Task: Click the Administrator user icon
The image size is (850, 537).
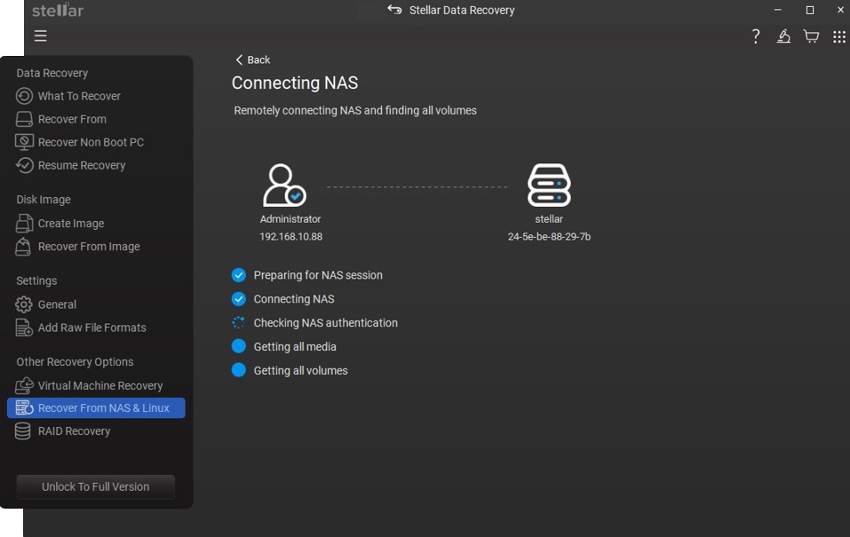Action: pyautogui.click(x=284, y=185)
